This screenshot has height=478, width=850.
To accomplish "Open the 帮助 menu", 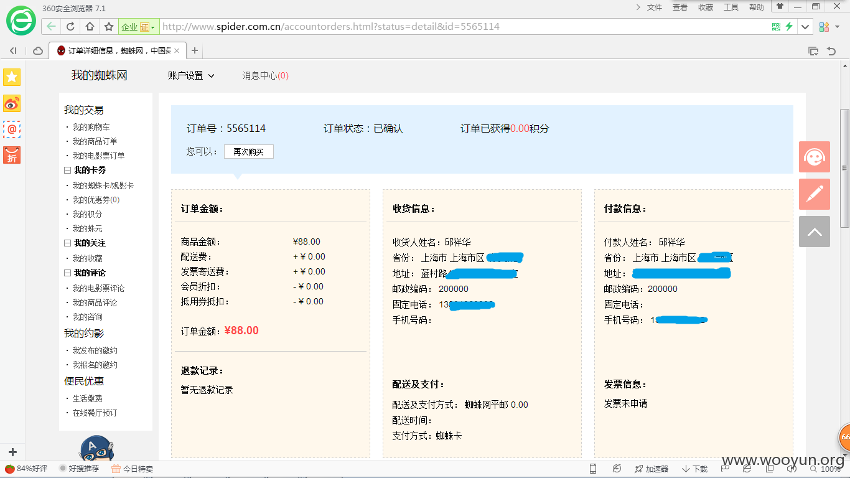I will click(757, 7).
